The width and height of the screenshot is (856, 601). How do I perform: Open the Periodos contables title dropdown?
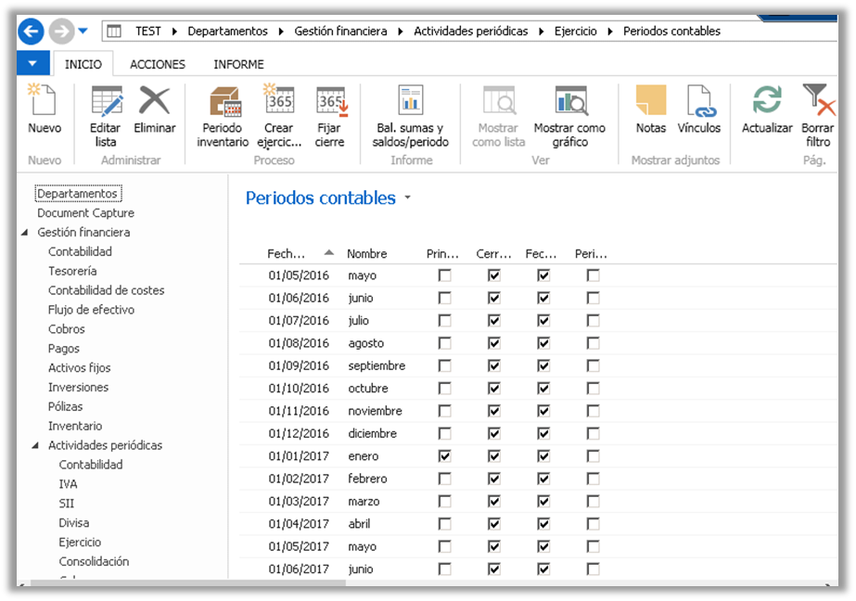pyautogui.click(x=407, y=198)
